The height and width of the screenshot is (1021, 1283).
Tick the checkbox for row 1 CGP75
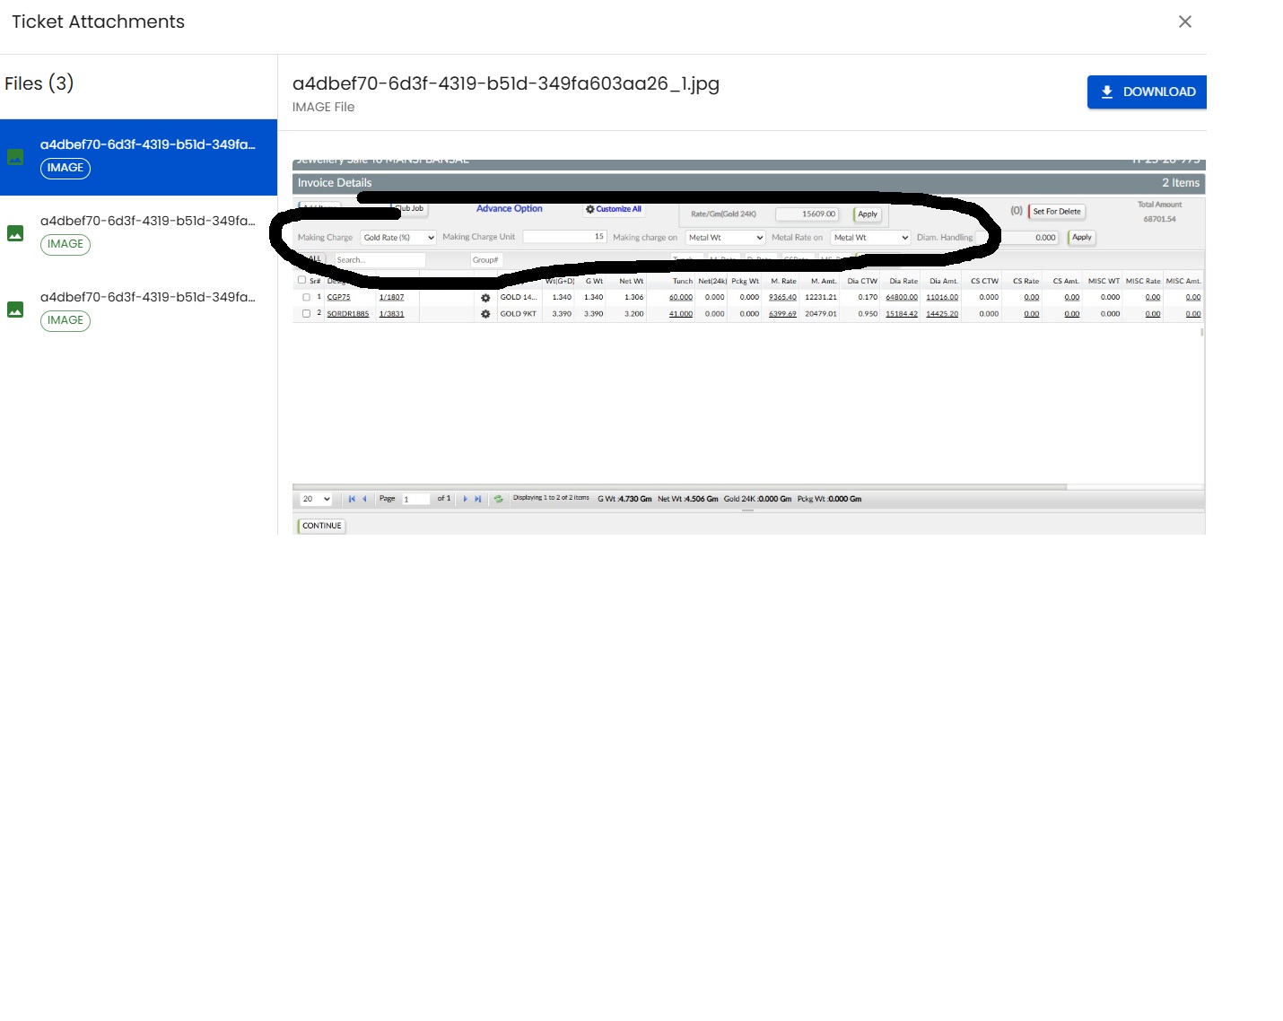[307, 297]
